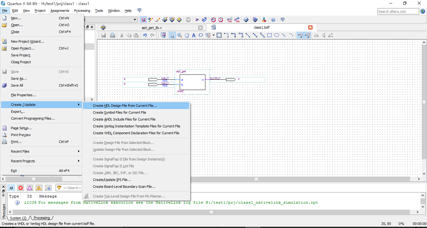Select the Block tool
The width and height of the screenshot is (427, 228).
click(219, 35)
